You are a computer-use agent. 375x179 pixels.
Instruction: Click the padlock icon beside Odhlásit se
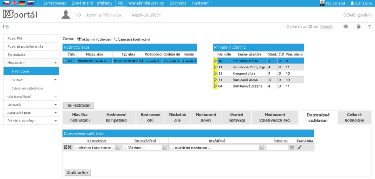[x=352, y=3]
